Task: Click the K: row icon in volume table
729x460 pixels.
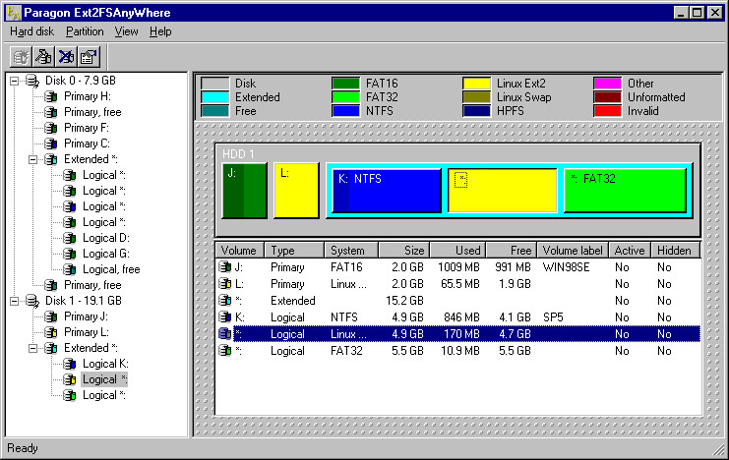Action: point(225,316)
